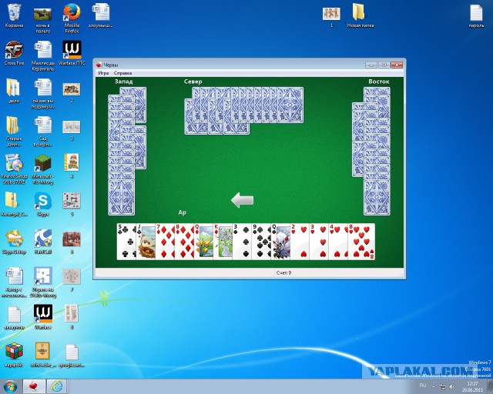
Task: Select the Kerangal zip archive icon
Action: [x=14, y=204]
